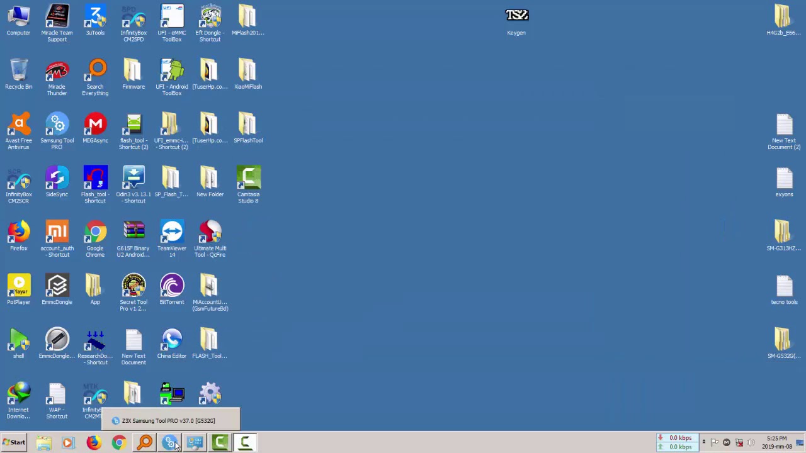Launch Miracle Thunder
806x453 pixels.
tap(57, 77)
